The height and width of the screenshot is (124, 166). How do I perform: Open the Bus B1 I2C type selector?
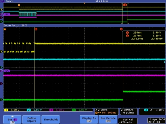coord(12,119)
